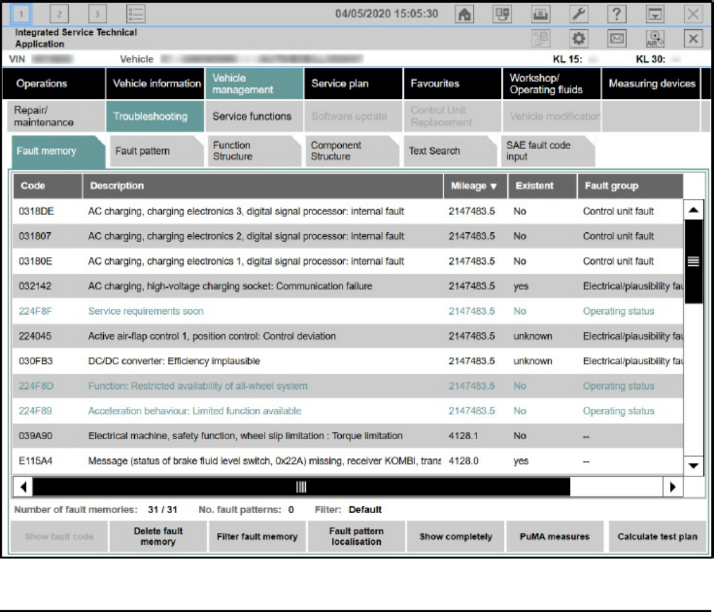The width and height of the screenshot is (714, 612).
Task: Select 039A90 Torque limitation row
Action: coord(348,436)
